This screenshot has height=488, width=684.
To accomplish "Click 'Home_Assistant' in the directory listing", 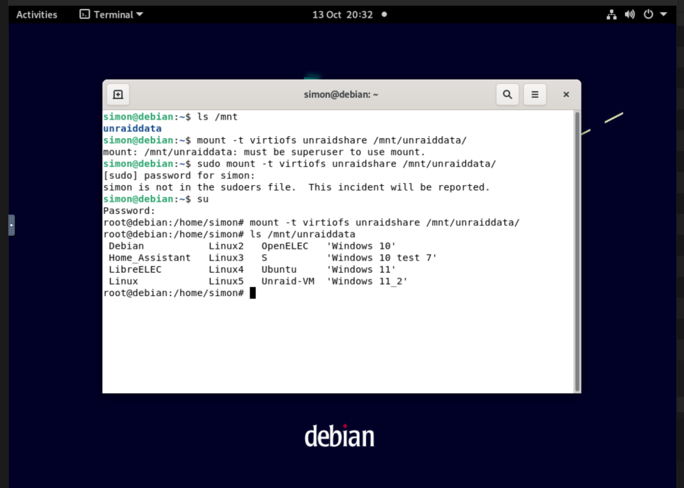I will (150, 258).
